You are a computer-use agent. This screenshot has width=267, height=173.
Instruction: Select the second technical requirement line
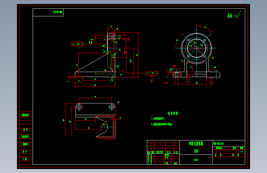[x=161, y=124]
